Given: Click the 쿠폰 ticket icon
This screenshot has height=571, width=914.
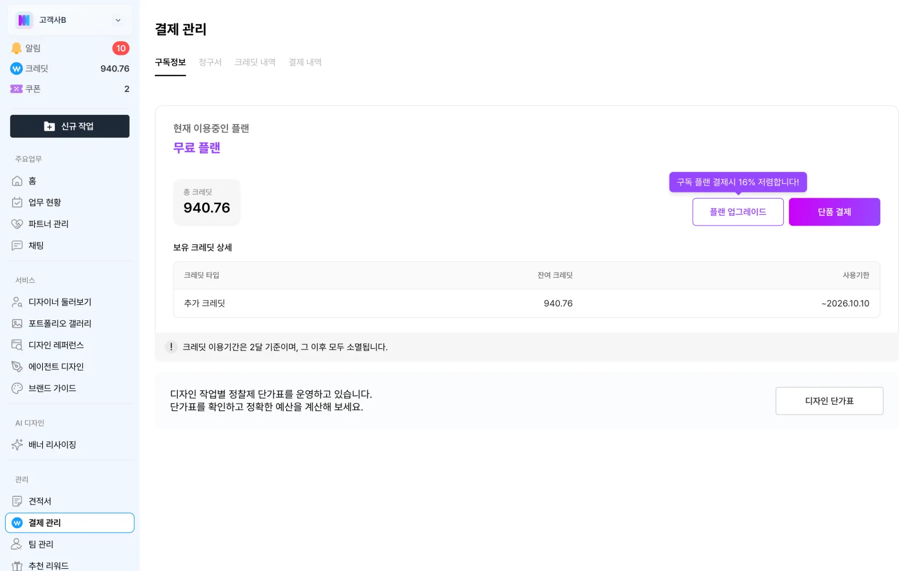Looking at the screenshot, I should [17, 89].
